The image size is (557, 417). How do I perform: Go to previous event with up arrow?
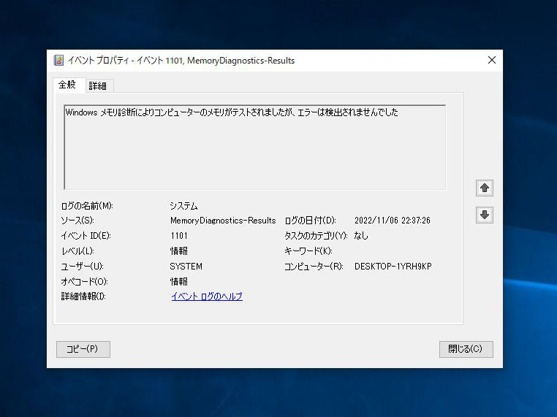pos(485,188)
